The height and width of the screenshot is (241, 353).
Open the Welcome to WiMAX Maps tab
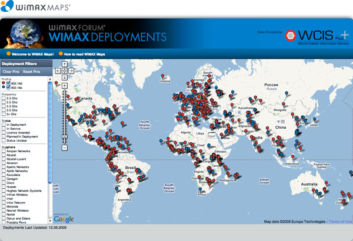(31, 54)
